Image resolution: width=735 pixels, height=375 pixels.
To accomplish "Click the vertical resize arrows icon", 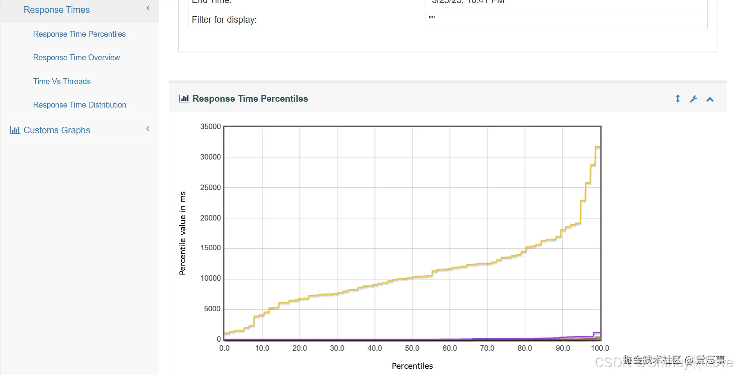I will coord(678,99).
